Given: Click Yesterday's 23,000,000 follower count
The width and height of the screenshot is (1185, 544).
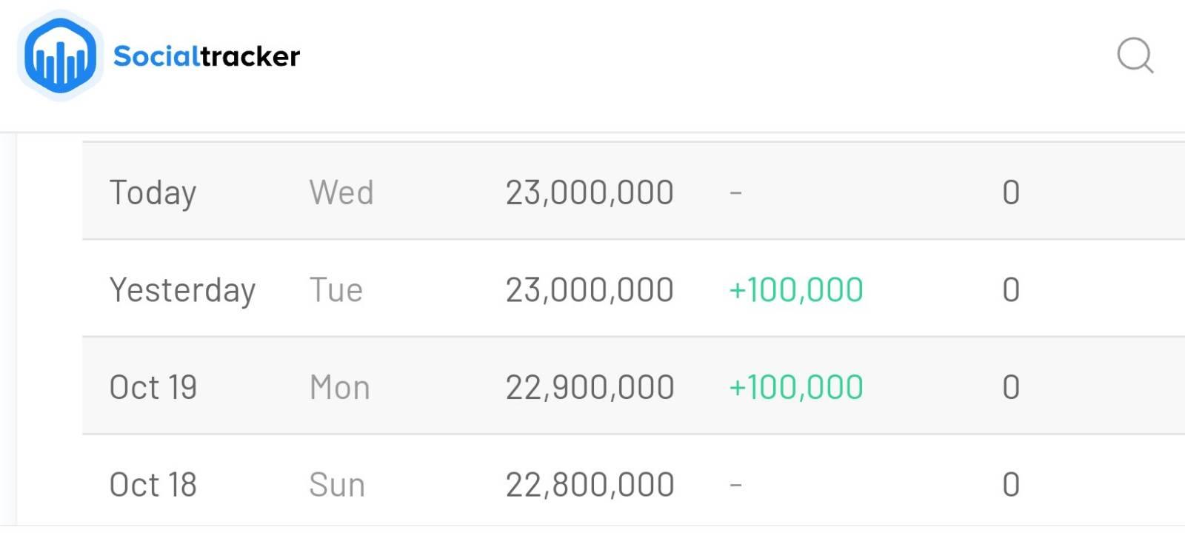Looking at the screenshot, I should [590, 290].
